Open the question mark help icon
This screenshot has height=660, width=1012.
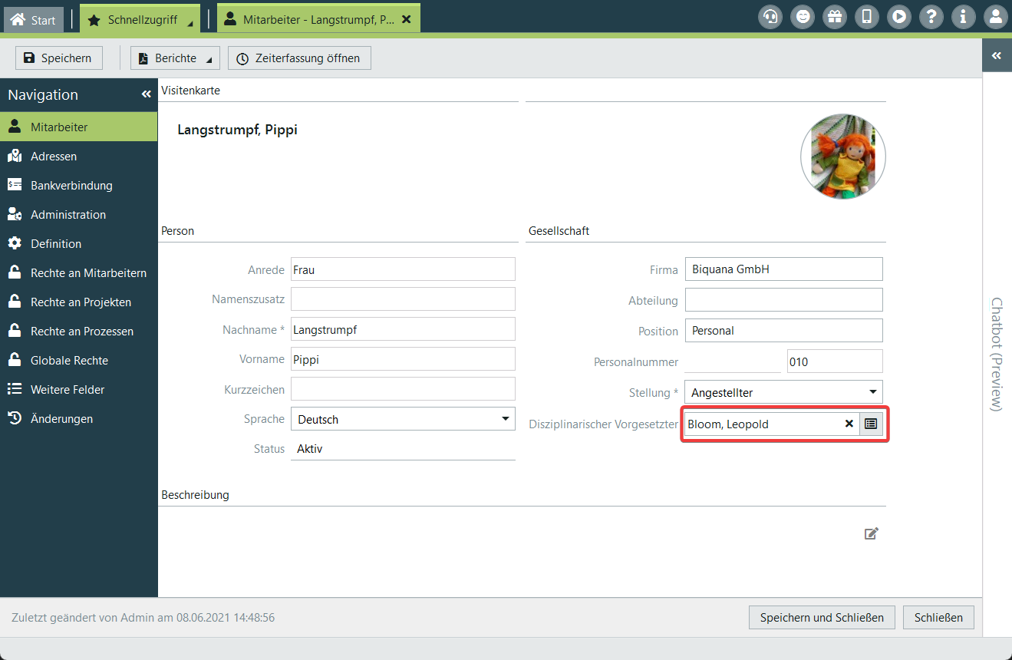pos(931,17)
